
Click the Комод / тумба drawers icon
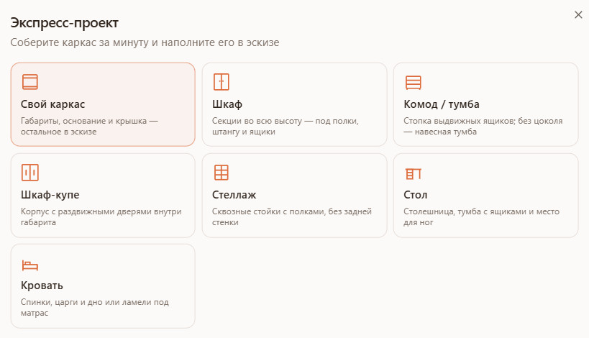pos(414,82)
